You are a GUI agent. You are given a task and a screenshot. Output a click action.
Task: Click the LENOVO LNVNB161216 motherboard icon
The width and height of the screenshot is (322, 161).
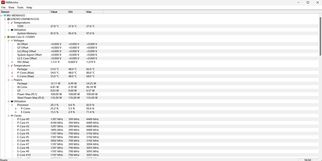point(8,19)
